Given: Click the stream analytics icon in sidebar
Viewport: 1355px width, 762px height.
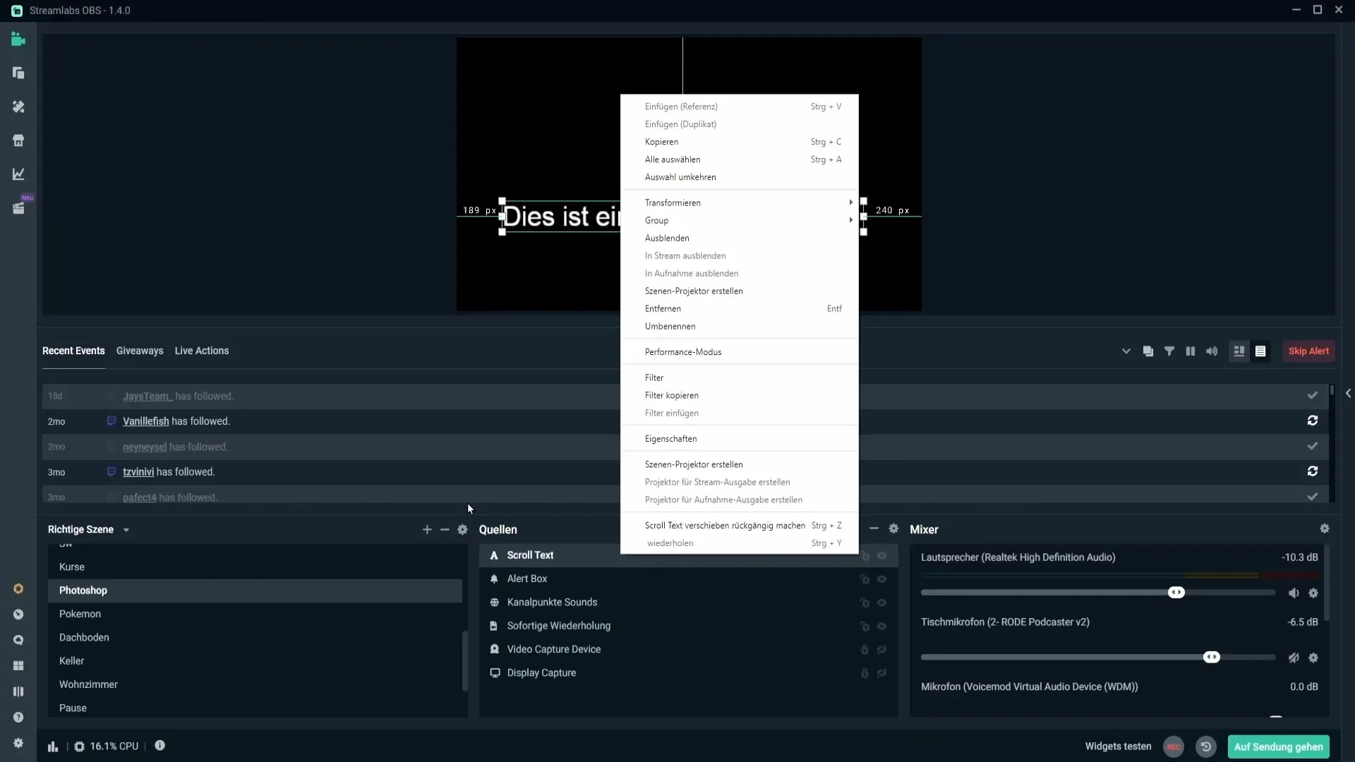Looking at the screenshot, I should point(18,174).
